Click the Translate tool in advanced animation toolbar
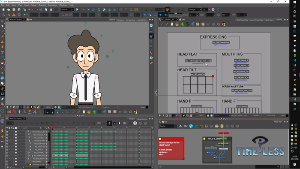This screenshot has width=300, height=169. coord(84,9)
